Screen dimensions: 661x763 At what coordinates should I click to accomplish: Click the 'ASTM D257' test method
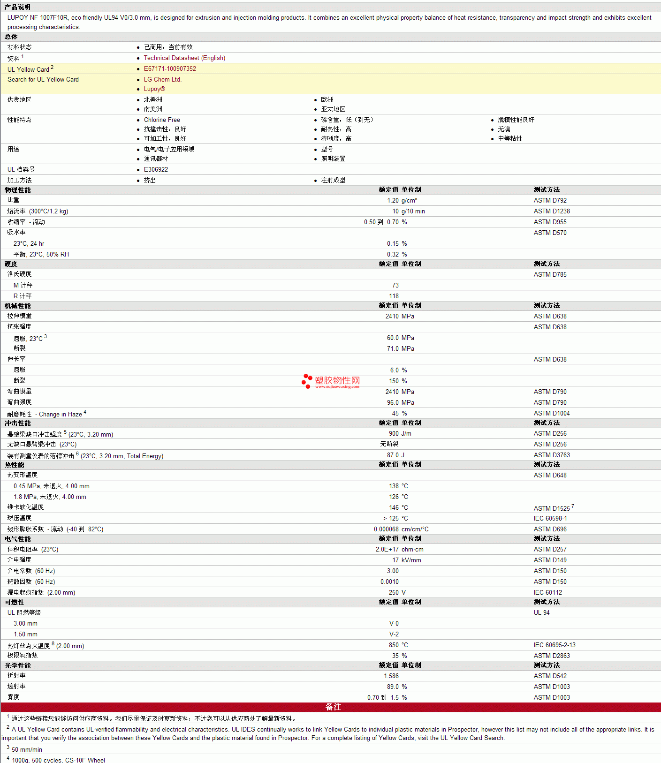tap(550, 550)
